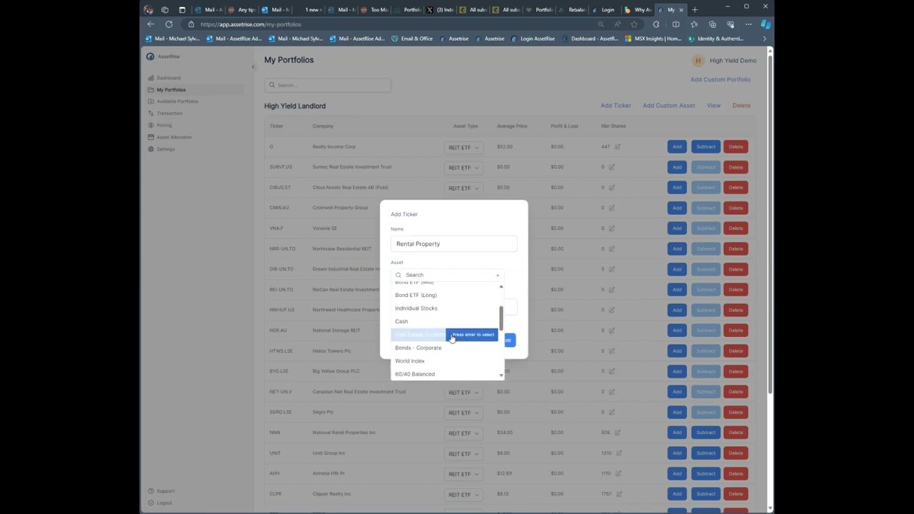Viewport: 914px width, 514px height.
Task: Switch to the Login browser tab
Action: click(x=604, y=10)
